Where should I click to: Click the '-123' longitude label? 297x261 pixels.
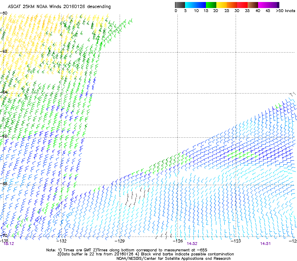pos(236,241)
